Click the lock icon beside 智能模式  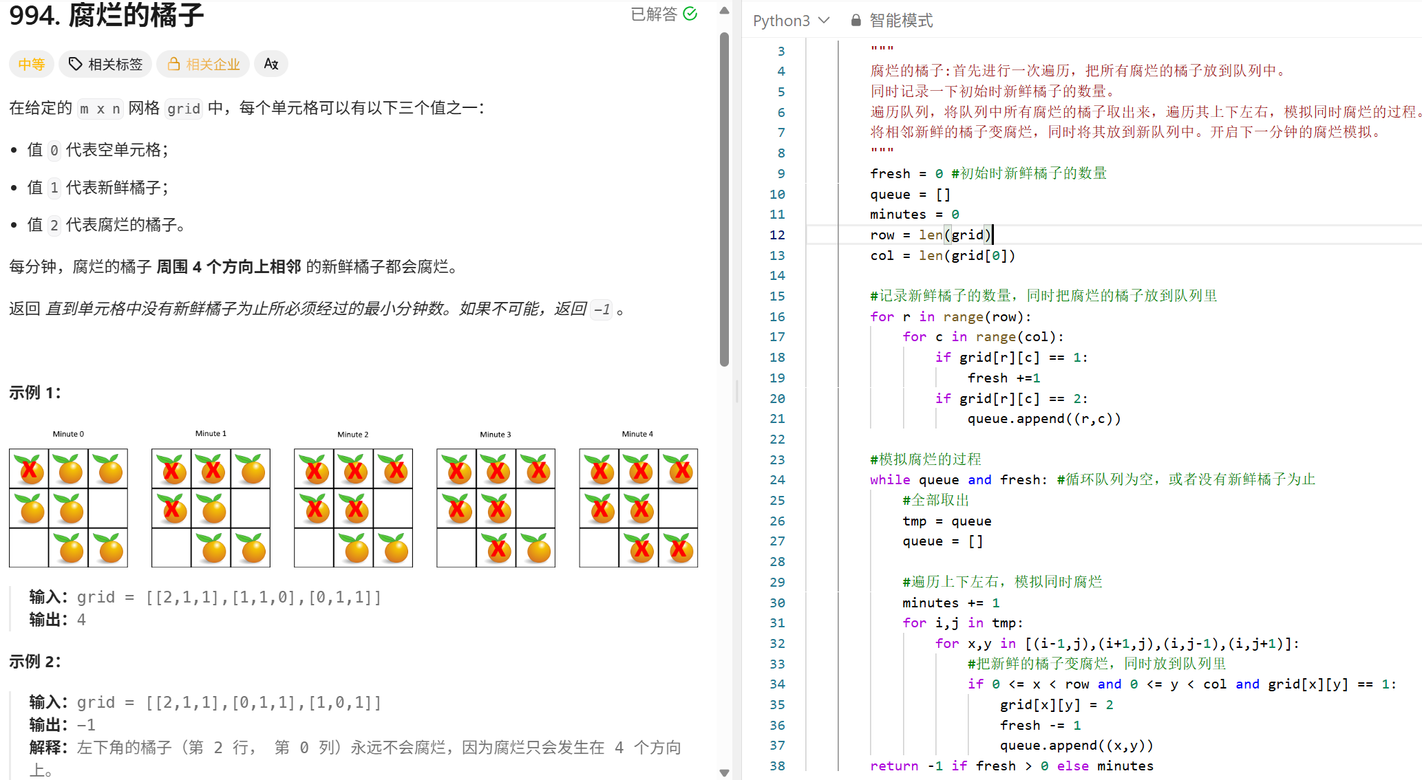(x=856, y=21)
